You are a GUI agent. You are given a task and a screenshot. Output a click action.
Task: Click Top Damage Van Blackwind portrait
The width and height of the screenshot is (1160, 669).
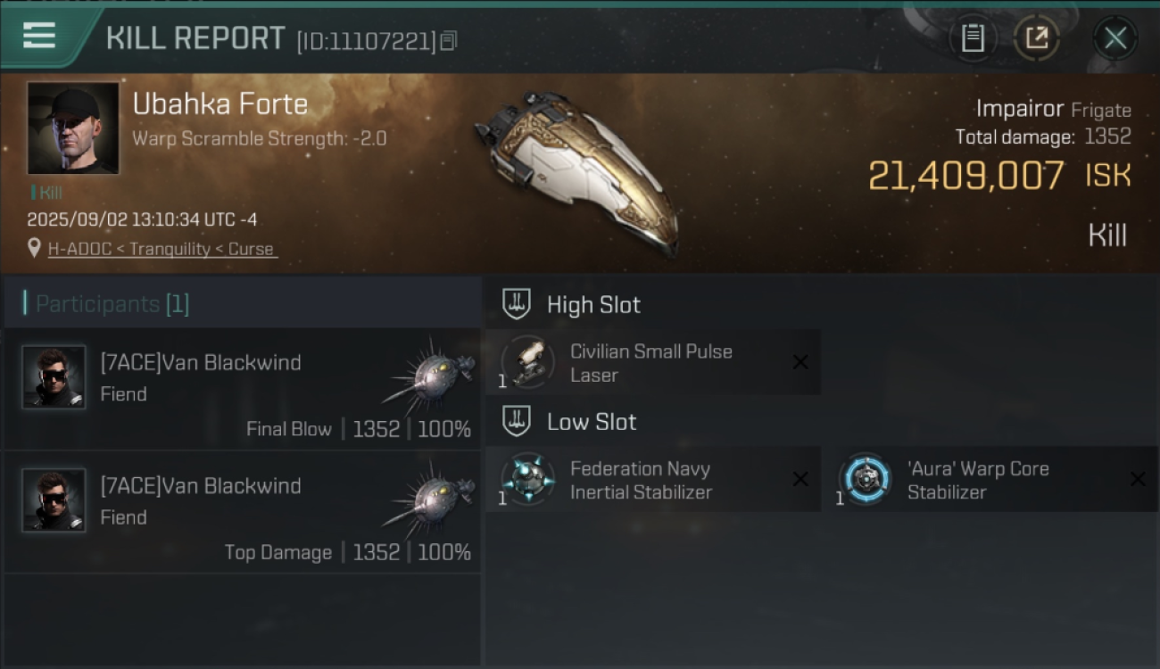(54, 500)
